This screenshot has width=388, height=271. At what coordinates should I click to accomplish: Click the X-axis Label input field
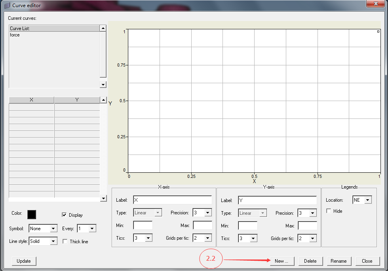point(172,200)
